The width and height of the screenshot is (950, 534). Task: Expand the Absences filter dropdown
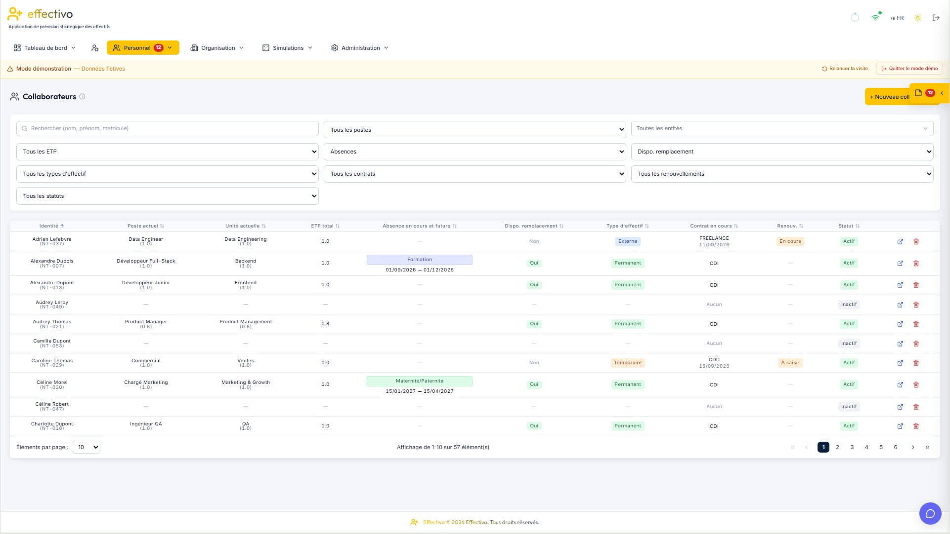(475, 152)
